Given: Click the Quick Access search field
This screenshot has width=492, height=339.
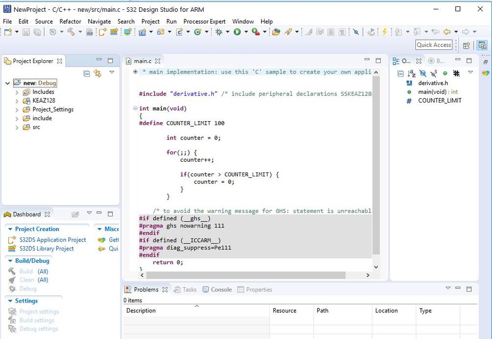Looking at the screenshot, I should (433, 45).
